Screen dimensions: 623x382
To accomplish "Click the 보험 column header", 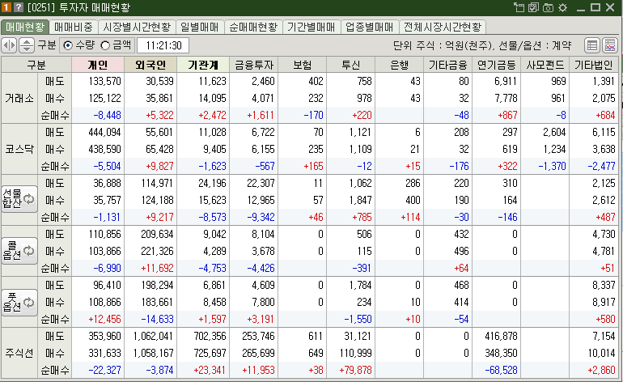I will click(303, 65).
